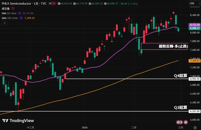Select the 6,201.05 horizontal line price label
The width and height of the screenshot is (201, 130).
tap(194, 111)
